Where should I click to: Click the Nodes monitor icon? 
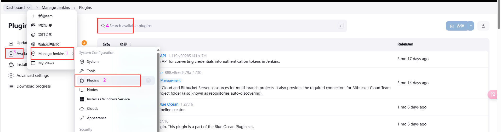pos(82,90)
